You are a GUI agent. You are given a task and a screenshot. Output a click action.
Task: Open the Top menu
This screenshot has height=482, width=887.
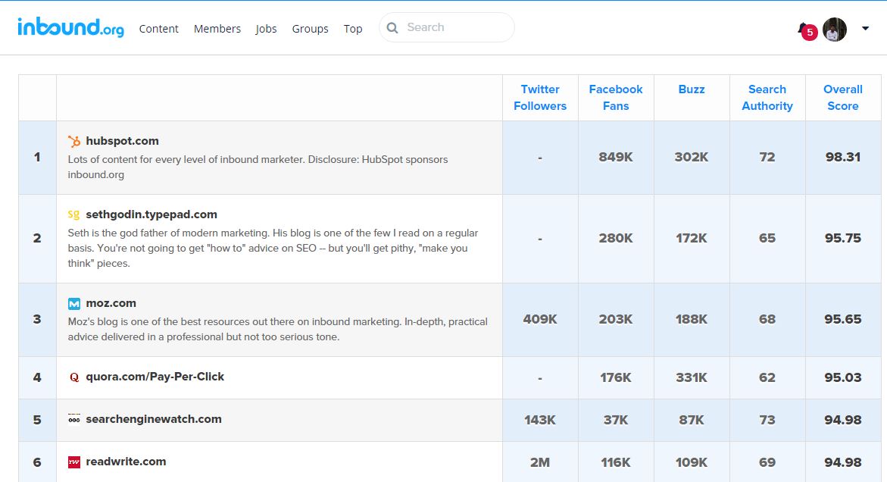click(x=353, y=29)
